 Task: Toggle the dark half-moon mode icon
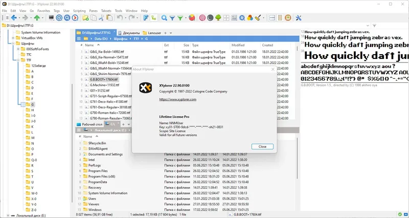[x=210, y=18]
